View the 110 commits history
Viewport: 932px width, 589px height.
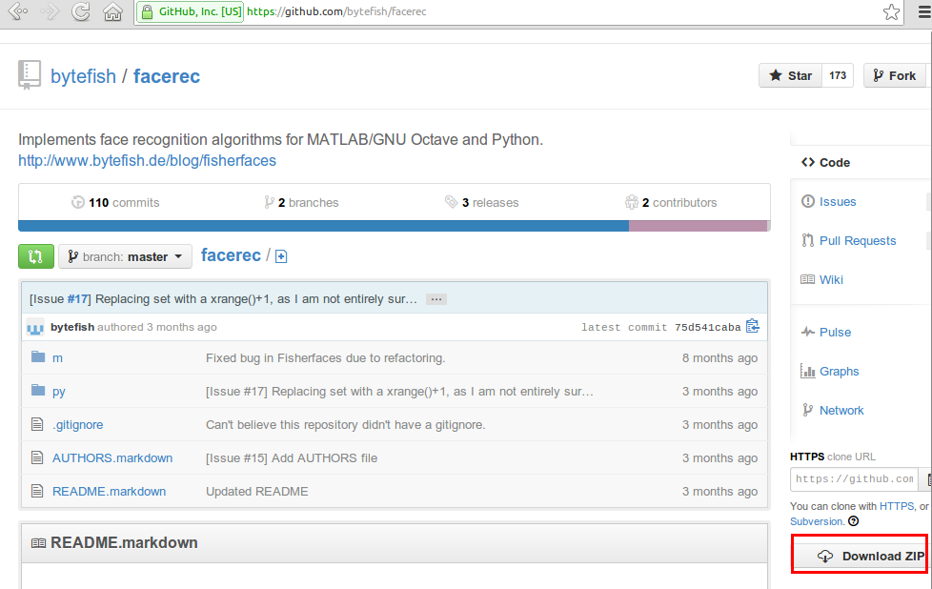tap(115, 203)
